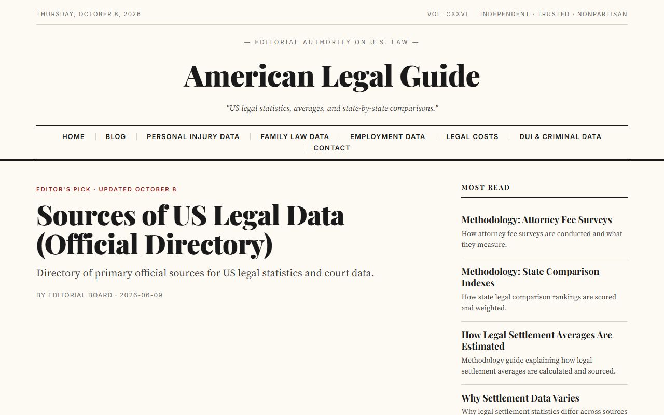
Task: Go to the Blog section
Action: pyautogui.click(x=116, y=136)
